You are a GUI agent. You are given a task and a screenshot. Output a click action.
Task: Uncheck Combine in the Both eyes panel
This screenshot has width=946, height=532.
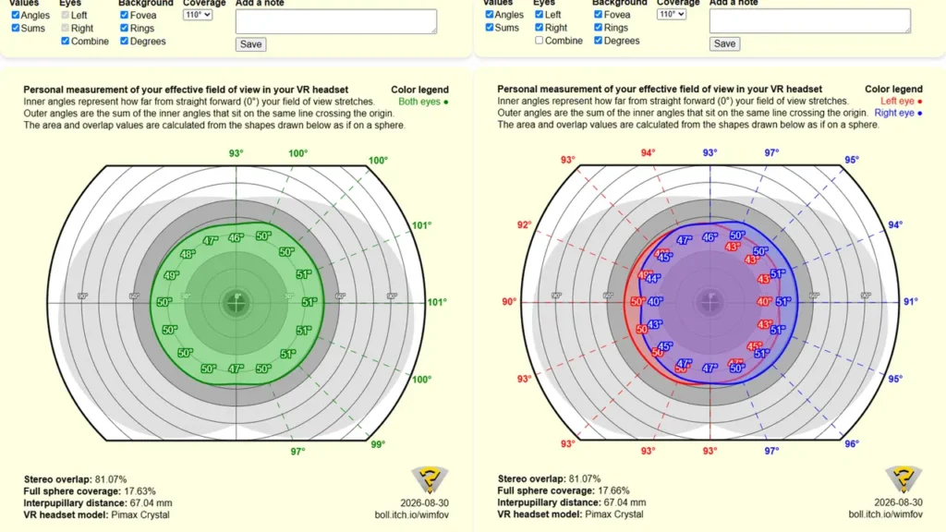tap(66, 41)
